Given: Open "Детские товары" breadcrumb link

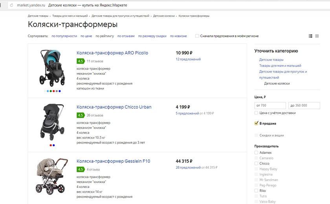Looking at the screenshot, I should (38, 16).
